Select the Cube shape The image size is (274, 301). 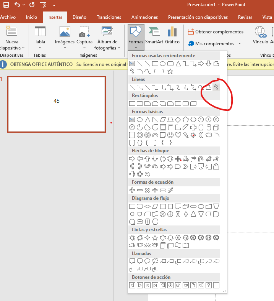pyautogui.click(x=216, y=127)
